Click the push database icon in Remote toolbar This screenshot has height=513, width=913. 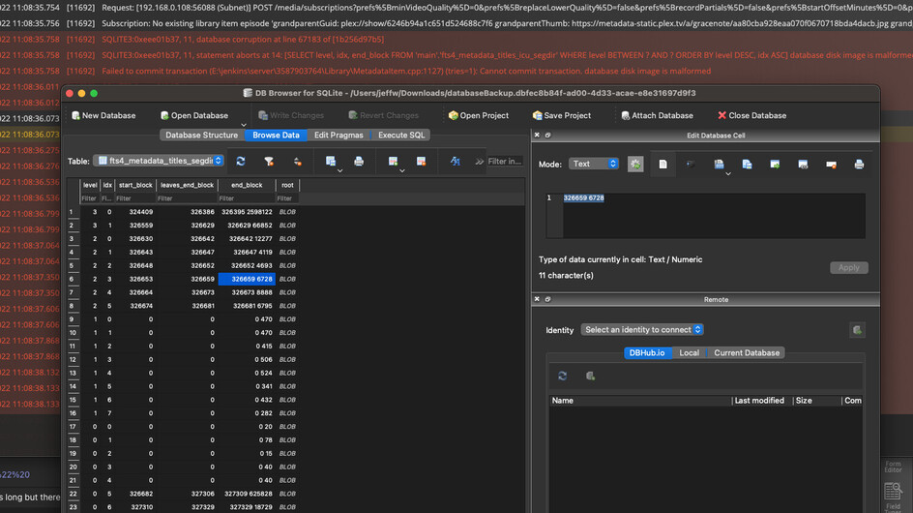click(x=590, y=376)
